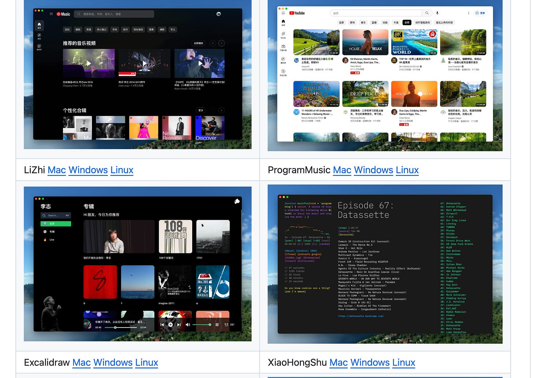Expand the YouTube hamburger sidebar menu
Viewport: 533px width, 378px height.
point(283,13)
